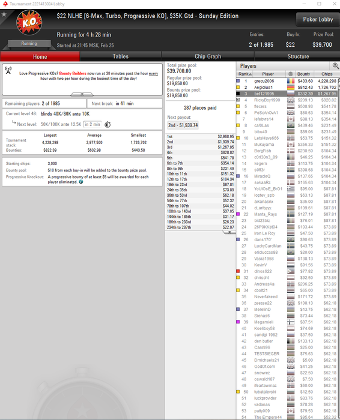Sort players by Rank column

click(x=245, y=74)
